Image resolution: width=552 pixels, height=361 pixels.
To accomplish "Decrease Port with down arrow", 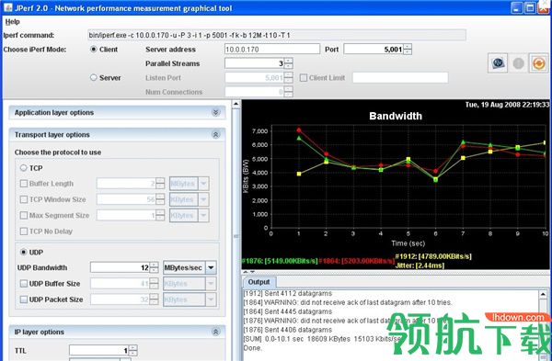I will click(x=408, y=52).
